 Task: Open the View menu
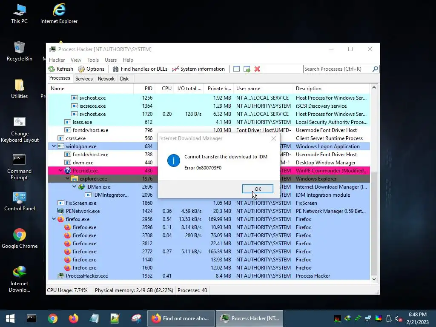[76, 60]
